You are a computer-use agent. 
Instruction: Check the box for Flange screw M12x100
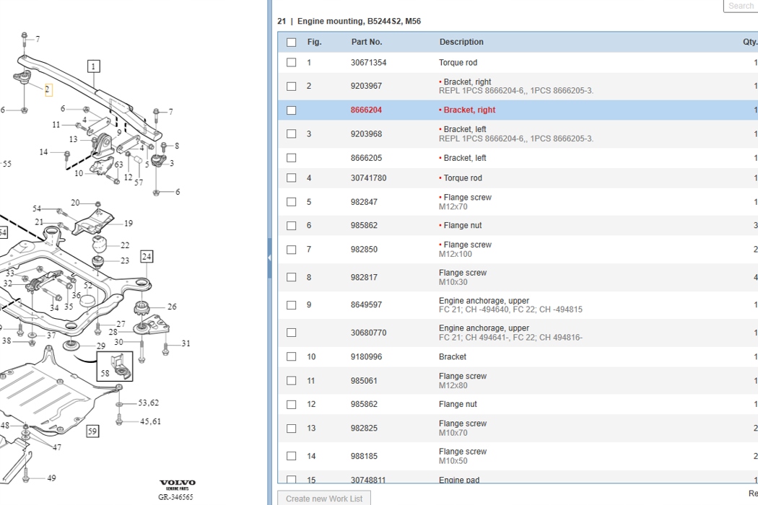coord(291,250)
